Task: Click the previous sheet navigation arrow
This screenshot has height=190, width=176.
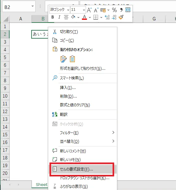Action: coord(10,184)
